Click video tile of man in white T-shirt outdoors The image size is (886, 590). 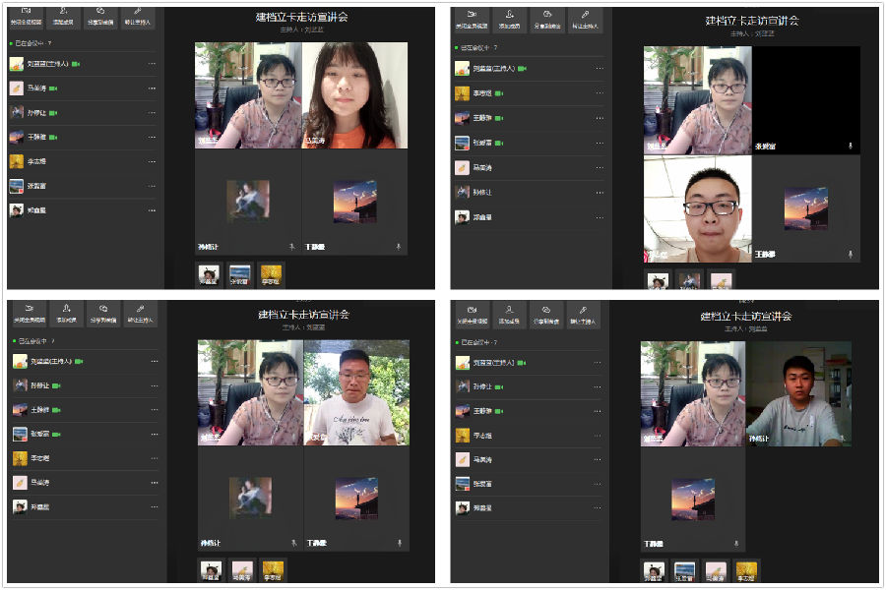pos(355,392)
